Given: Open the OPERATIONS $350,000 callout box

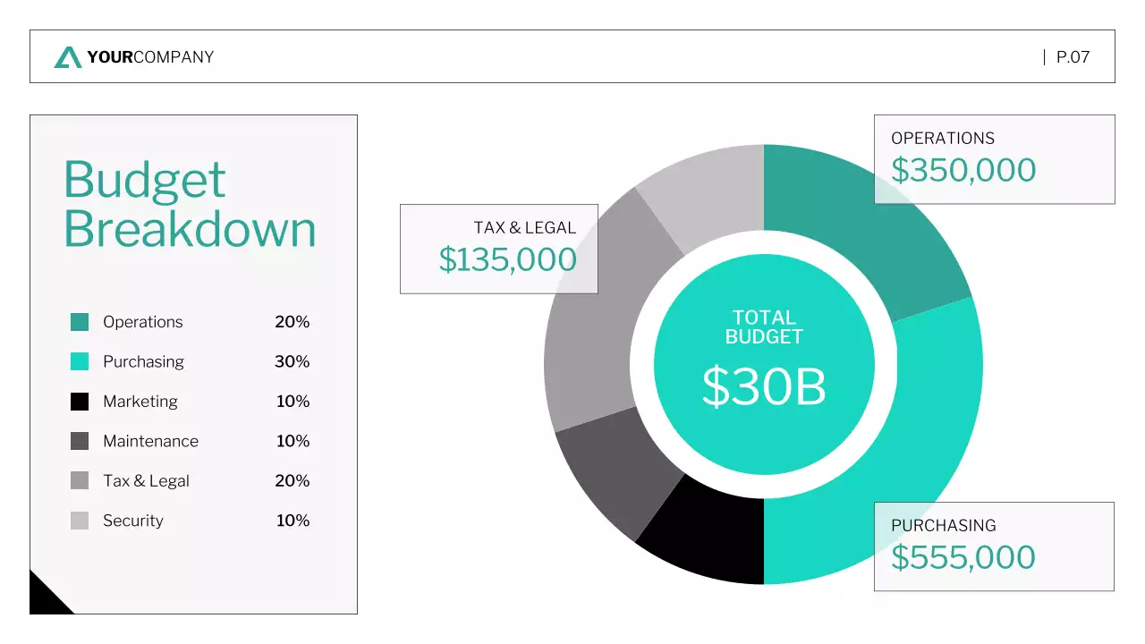Looking at the screenshot, I should [x=993, y=158].
